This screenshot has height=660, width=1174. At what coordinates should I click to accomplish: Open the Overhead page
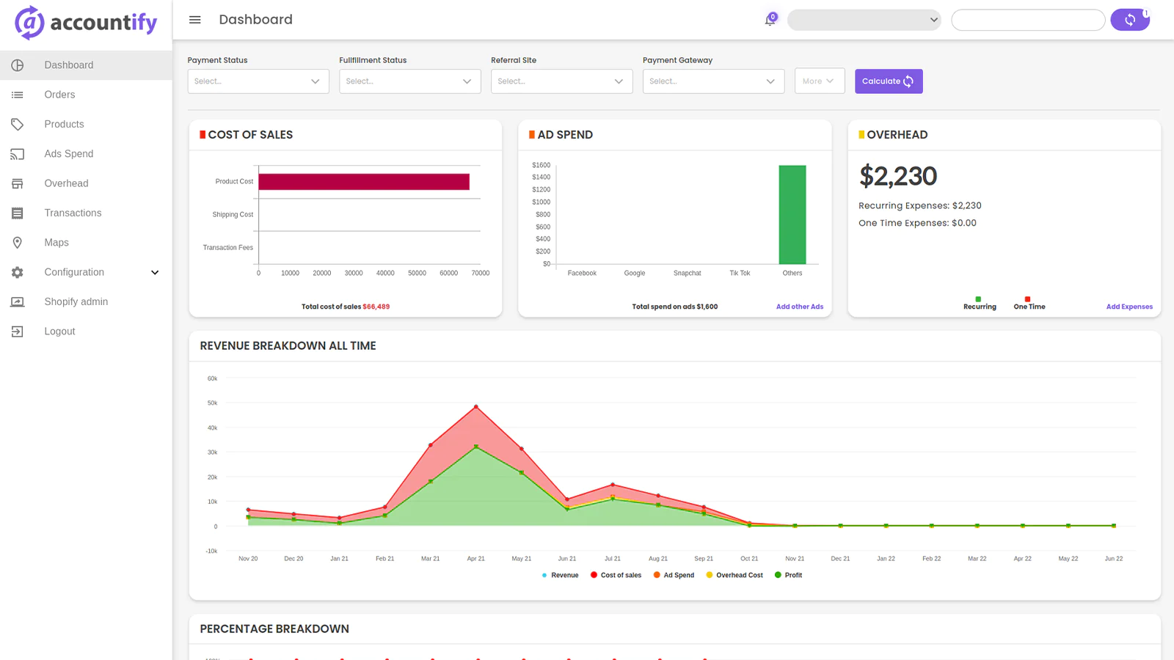coord(86,183)
